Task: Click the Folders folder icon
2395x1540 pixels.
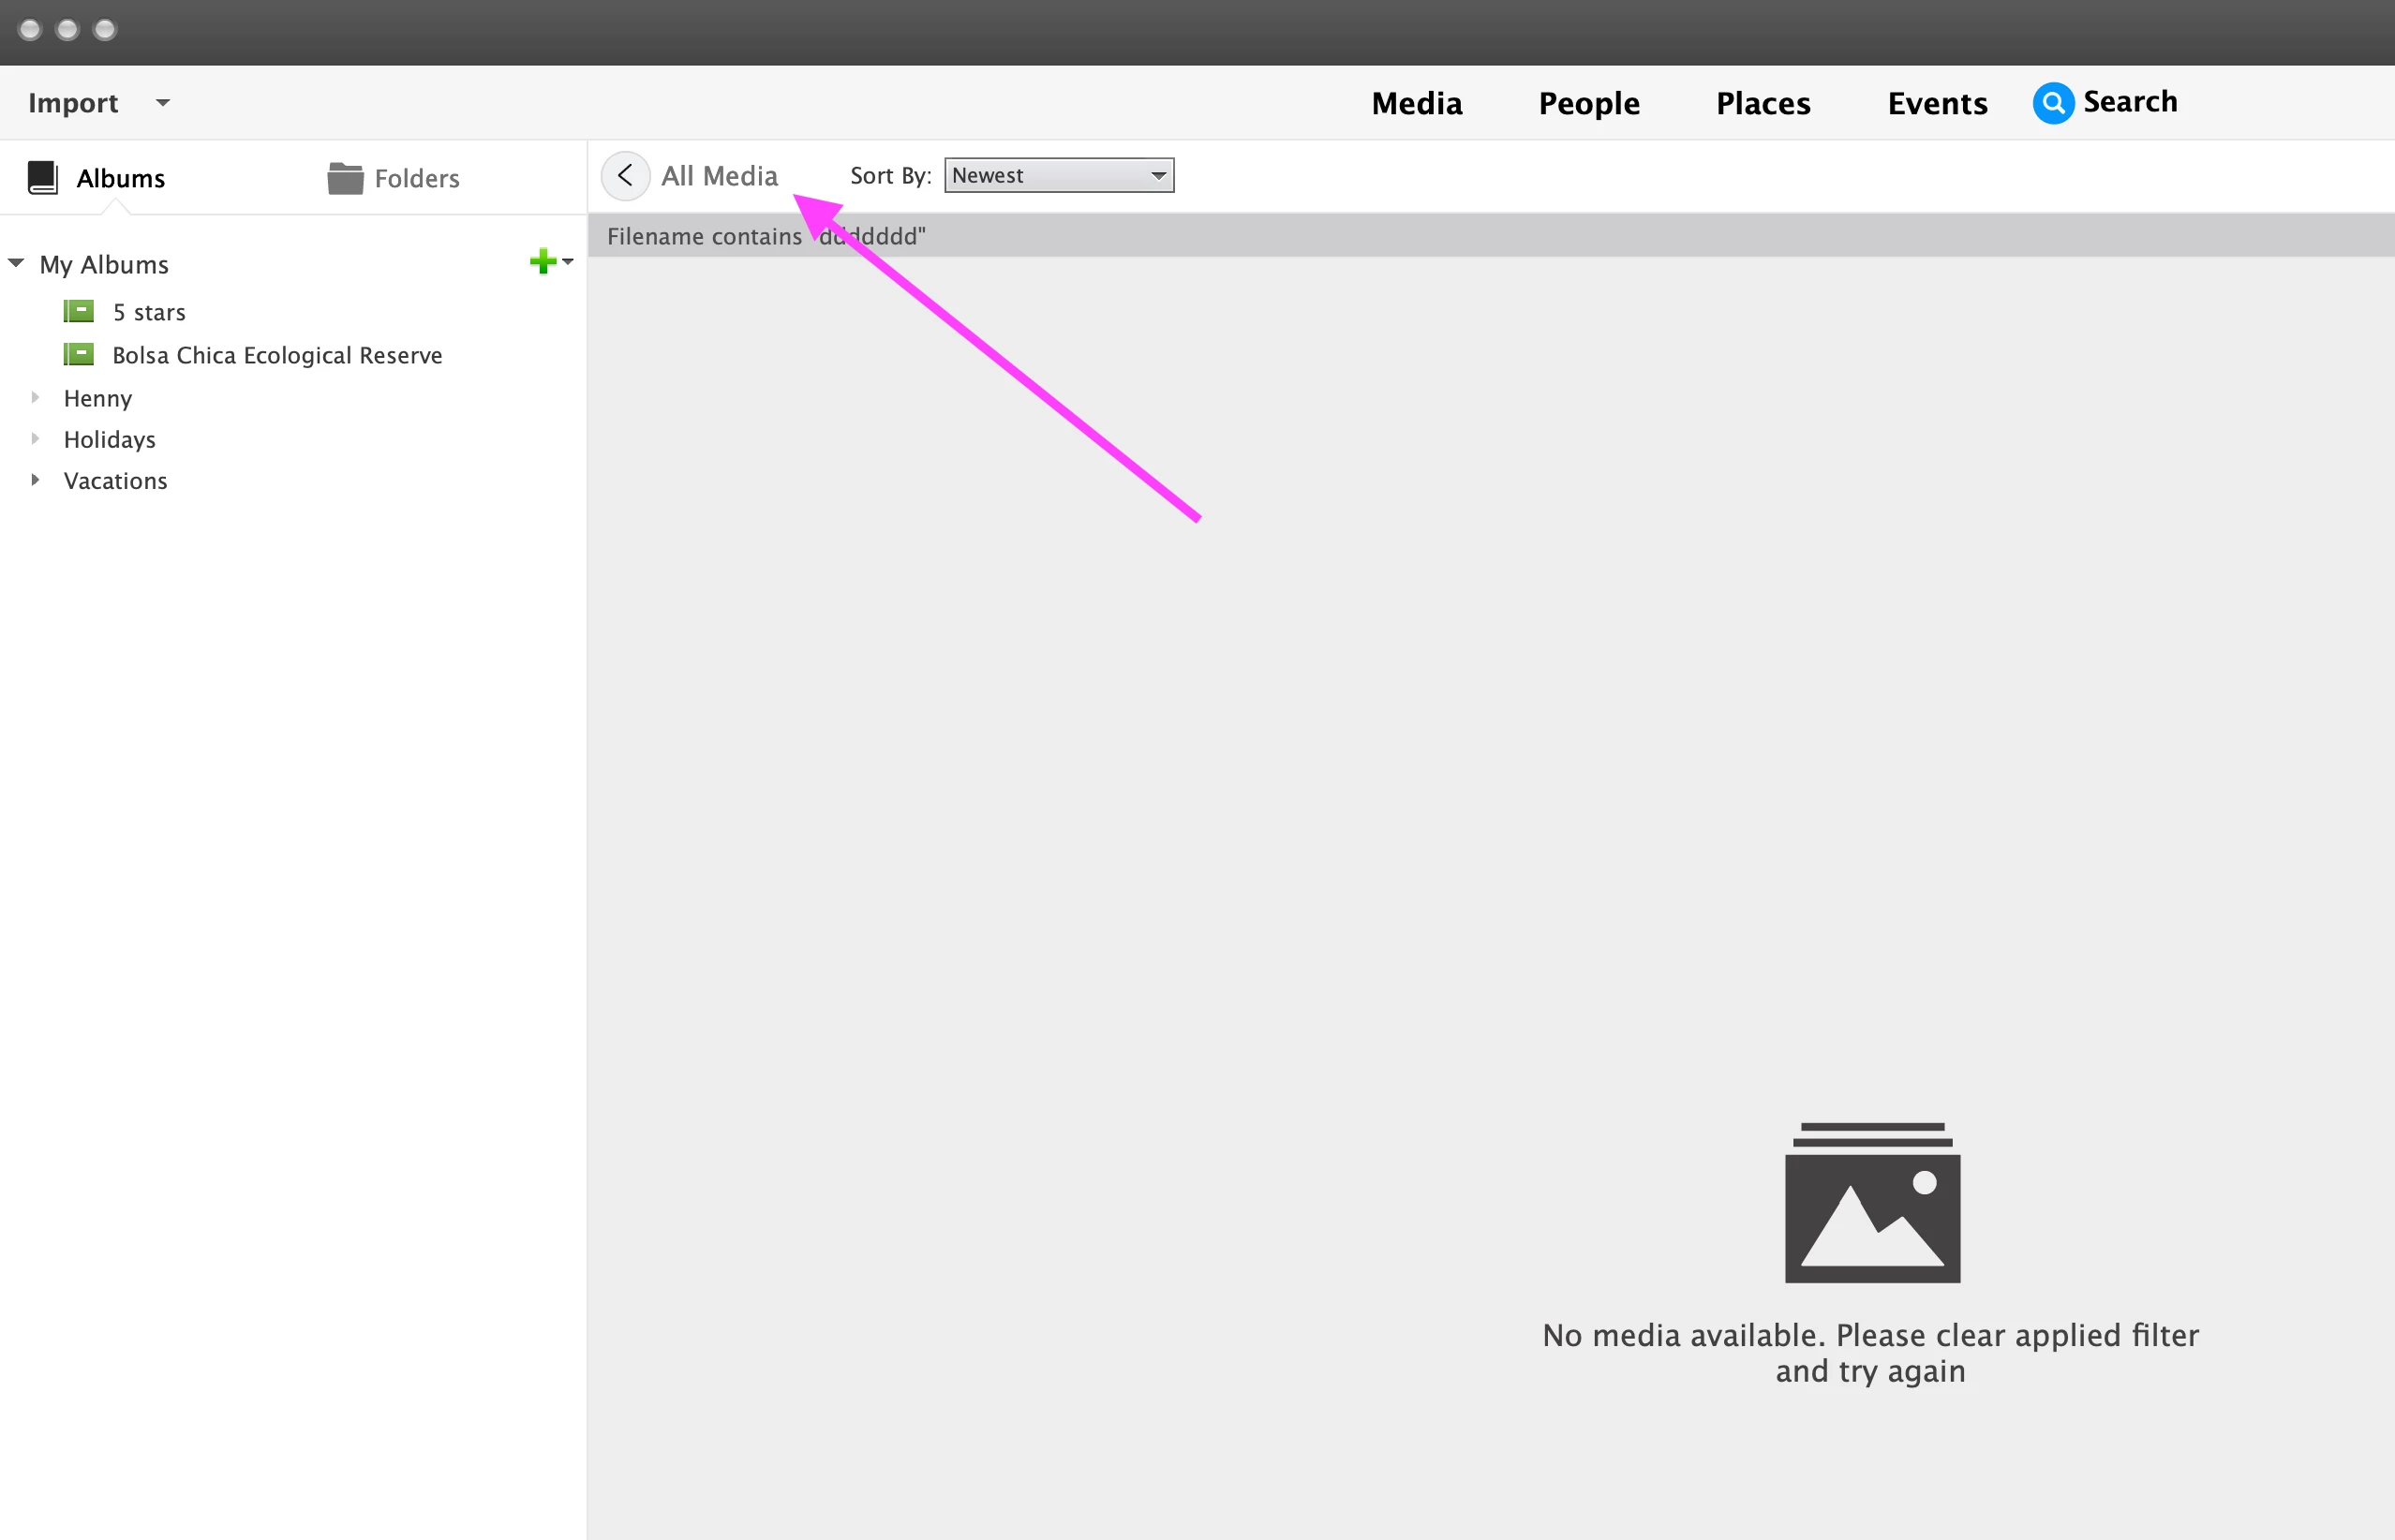Action: click(x=345, y=178)
